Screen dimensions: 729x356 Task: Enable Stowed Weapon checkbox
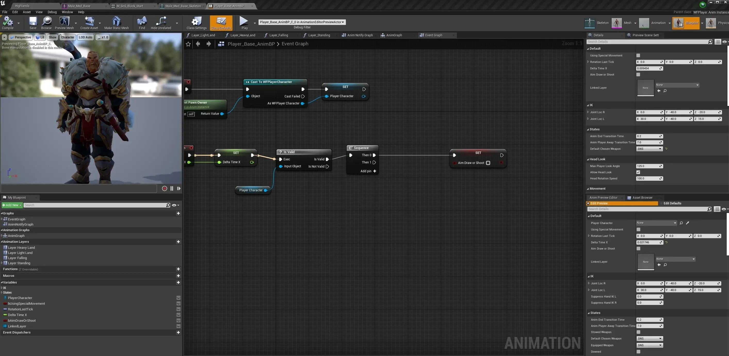[x=638, y=332]
